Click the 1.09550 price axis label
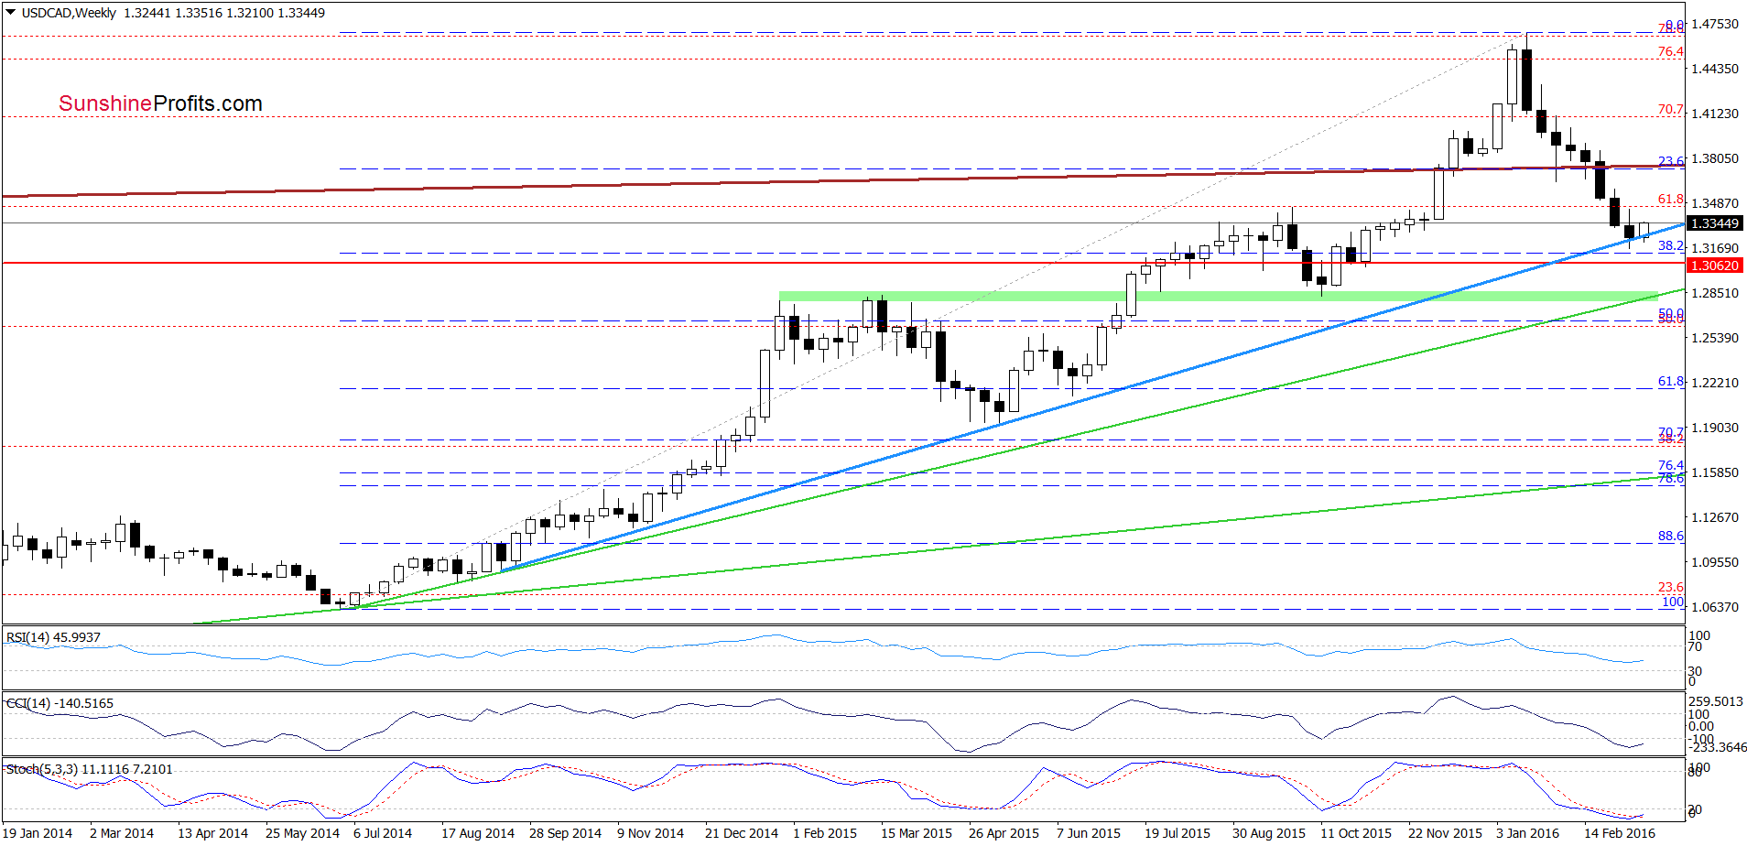This screenshot has width=1747, height=846. pos(1714,562)
